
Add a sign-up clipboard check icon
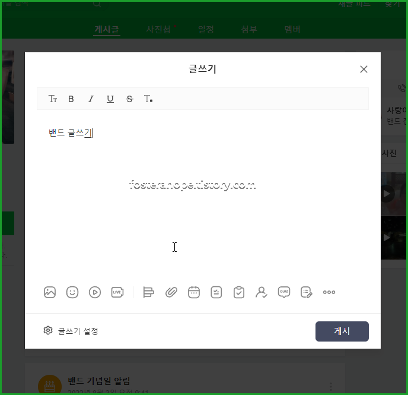click(x=239, y=292)
